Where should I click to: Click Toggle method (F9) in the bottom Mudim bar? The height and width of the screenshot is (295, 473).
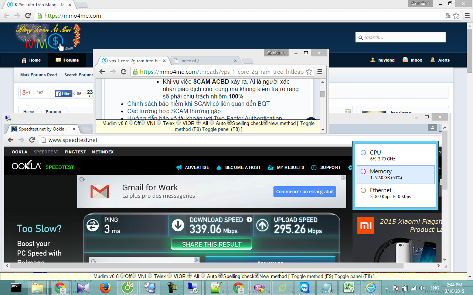tap(312, 276)
